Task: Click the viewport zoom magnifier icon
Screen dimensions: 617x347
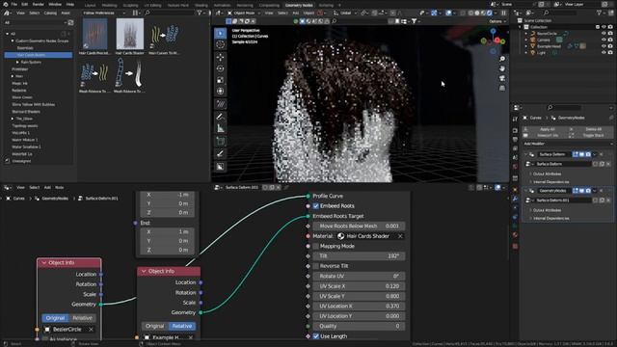Action: [x=502, y=59]
